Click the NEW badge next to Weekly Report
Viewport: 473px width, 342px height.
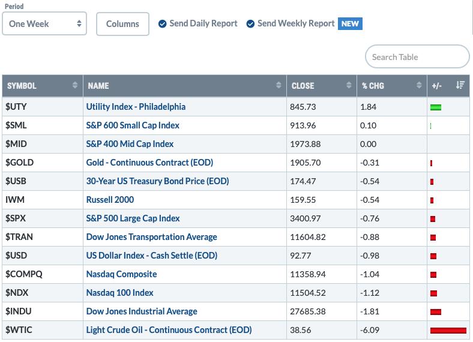coord(350,23)
